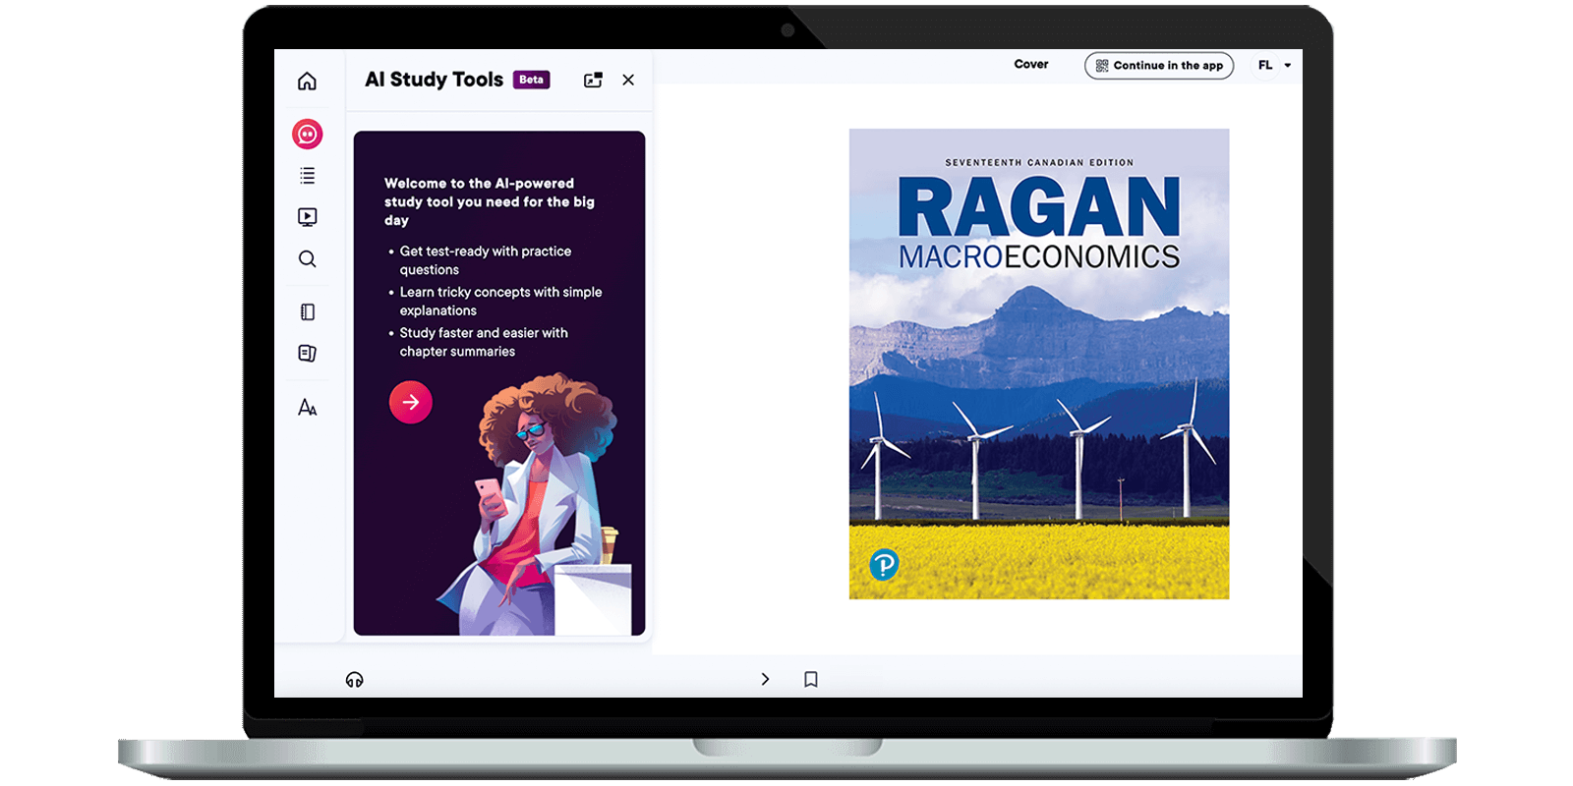1573x786 pixels.
Task: Expand the FL account dropdown
Action: coord(1274,66)
